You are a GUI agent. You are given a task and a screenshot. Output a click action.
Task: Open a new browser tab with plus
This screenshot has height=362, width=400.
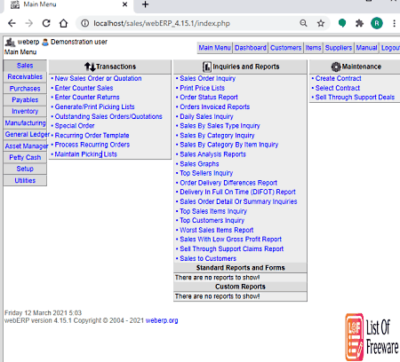[x=145, y=4]
